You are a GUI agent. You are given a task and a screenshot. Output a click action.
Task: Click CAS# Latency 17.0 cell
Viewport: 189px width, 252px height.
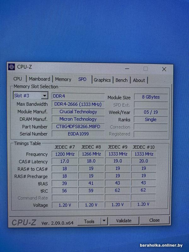65,161
